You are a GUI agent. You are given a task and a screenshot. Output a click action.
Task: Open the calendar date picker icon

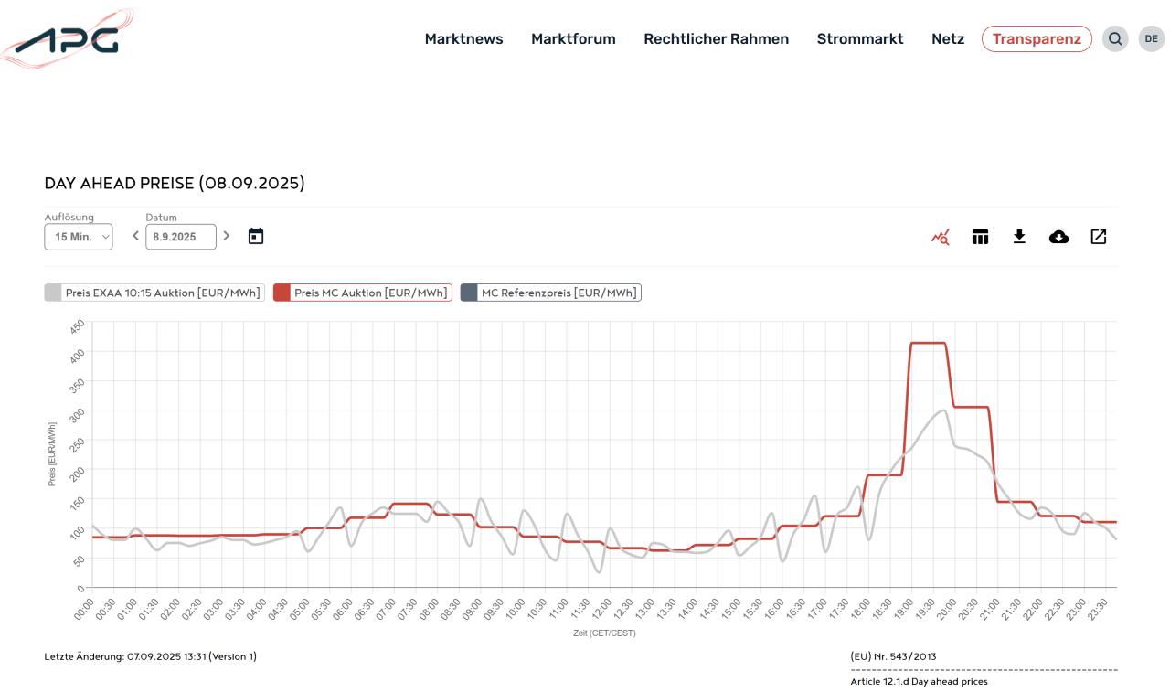[x=256, y=237]
